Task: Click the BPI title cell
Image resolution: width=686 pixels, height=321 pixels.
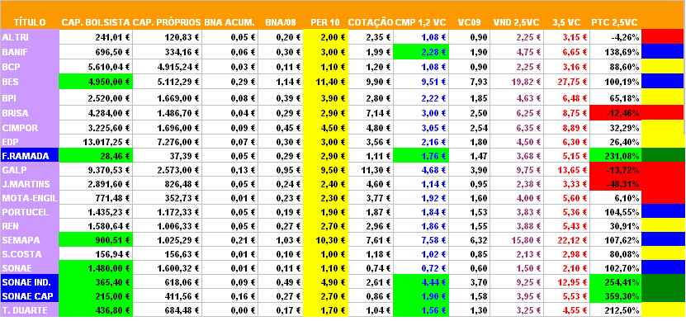Action: point(30,97)
